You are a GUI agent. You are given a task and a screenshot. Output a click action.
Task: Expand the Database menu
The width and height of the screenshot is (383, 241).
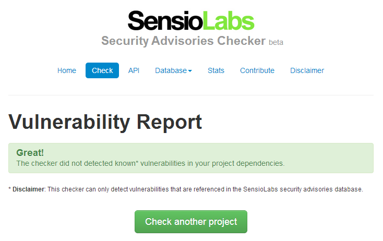pyautogui.click(x=173, y=70)
